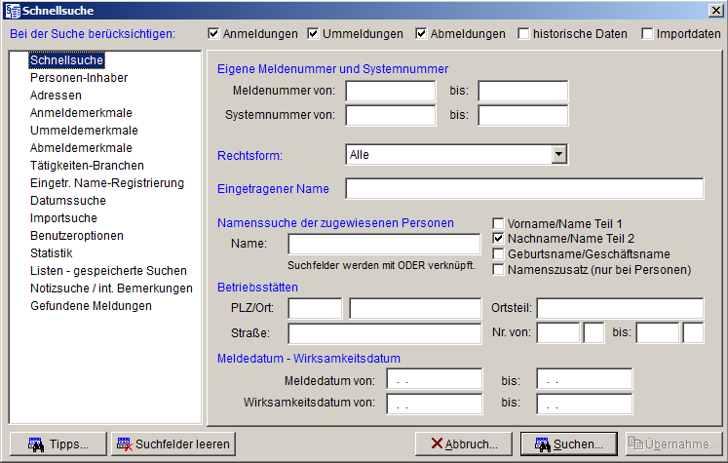Click the Eingetragener Name text field
728x463 pixels.
tap(523, 189)
